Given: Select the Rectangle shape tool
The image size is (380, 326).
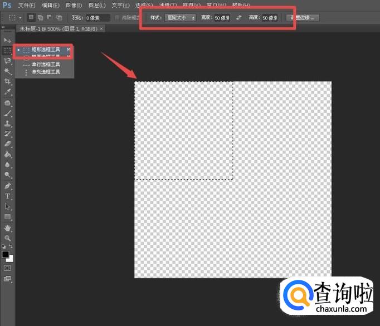Looking at the screenshot, I should tap(7, 217).
